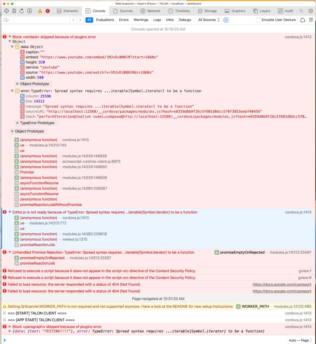Image resolution: width=316 pixels, height=344 pixels.
Task: Open Web Inspector settings gear icon
Action: pyautogui.click(x=310, y=11)
